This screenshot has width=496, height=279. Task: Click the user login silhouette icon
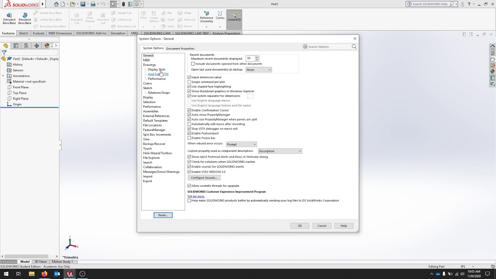[x=462, y=4]
